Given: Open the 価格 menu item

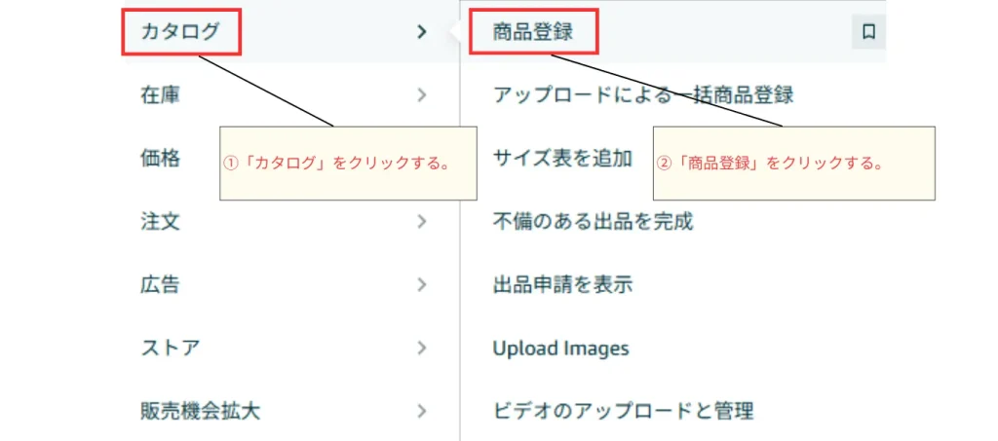Looking at the screenshot, I should pyautogui.click(x=160, y=158).
